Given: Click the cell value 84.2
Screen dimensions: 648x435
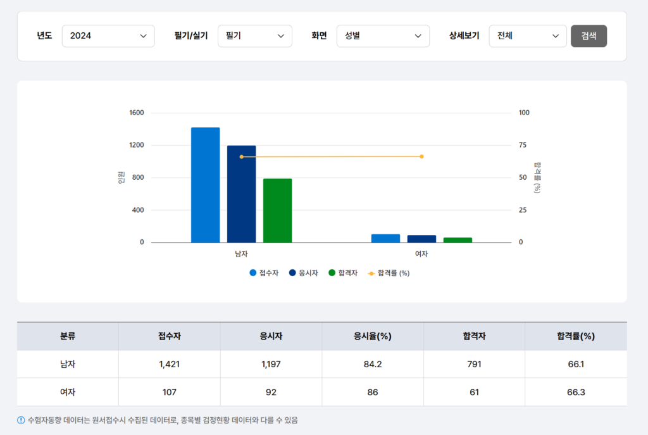Looking at the screenshot, I should pyautogui.click(x=373, y=364).
